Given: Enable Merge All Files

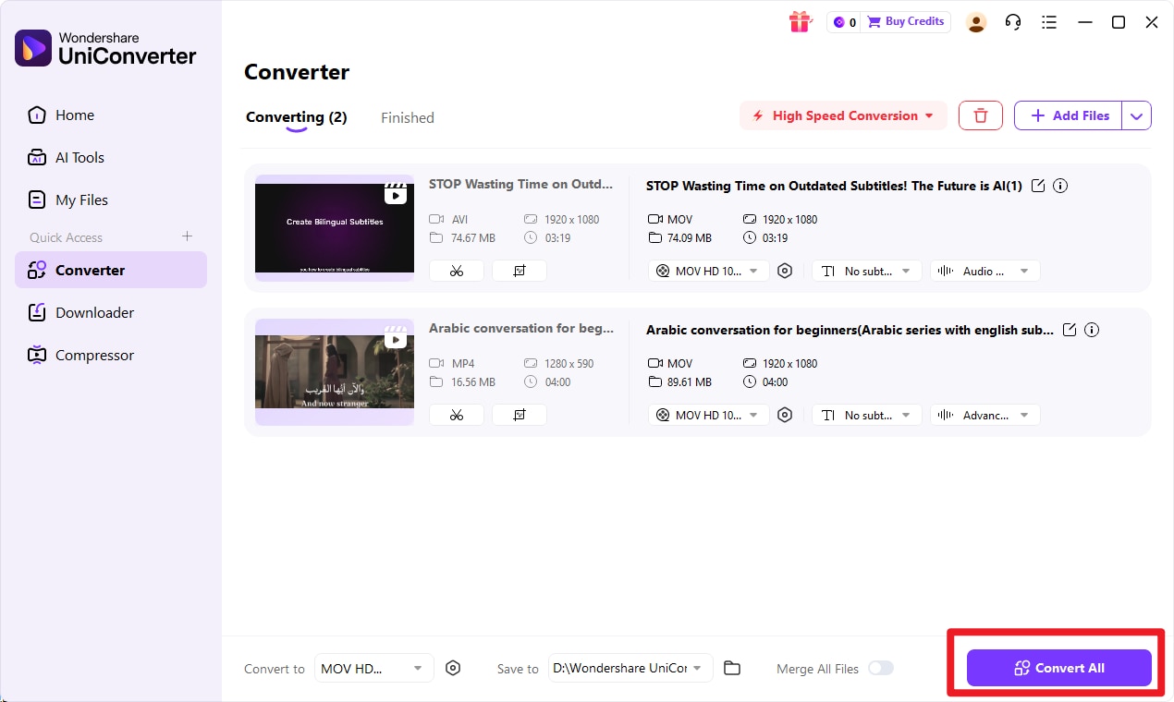Looking at the screenshot, I should click(880, 668).
